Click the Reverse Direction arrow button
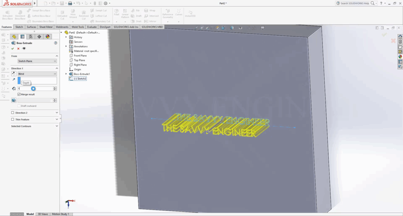Viewport: 403px width, 216px height. (x=14, y=74)
